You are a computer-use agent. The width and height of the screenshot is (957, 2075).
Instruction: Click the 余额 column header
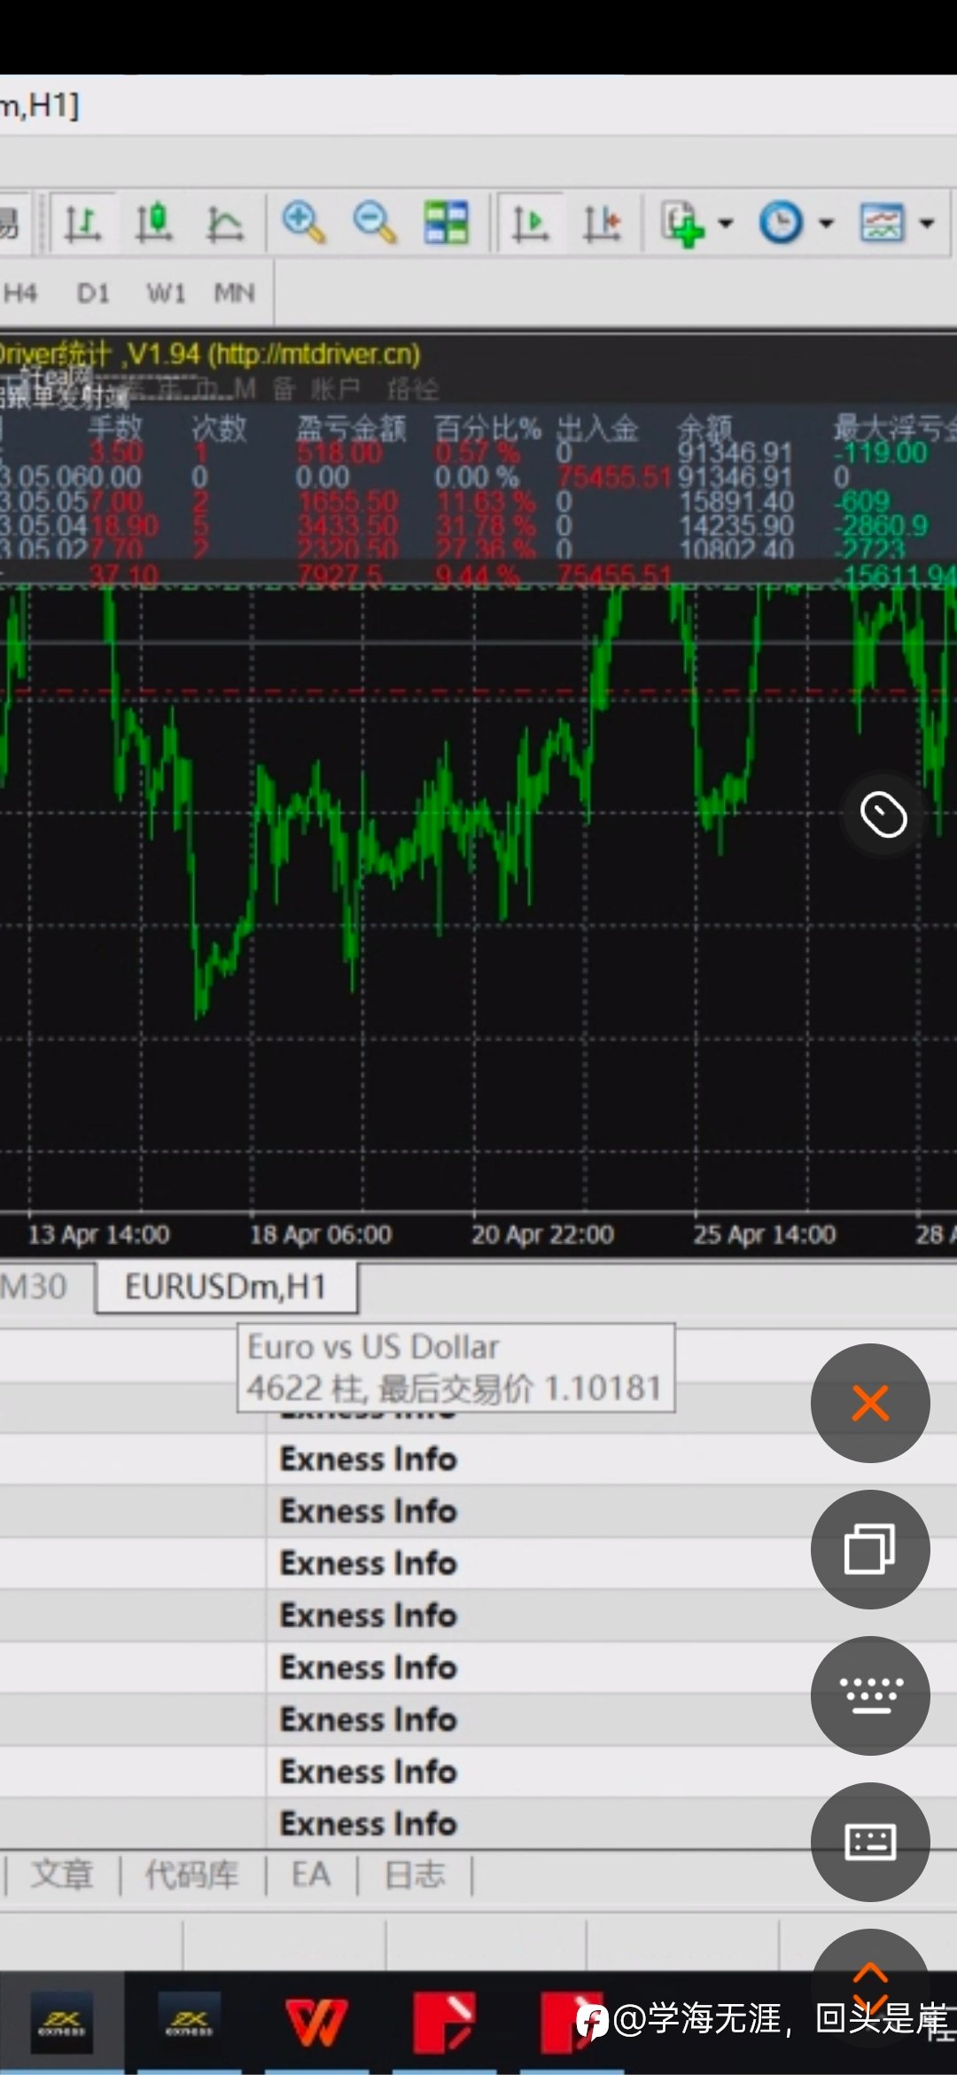(705, 427)
